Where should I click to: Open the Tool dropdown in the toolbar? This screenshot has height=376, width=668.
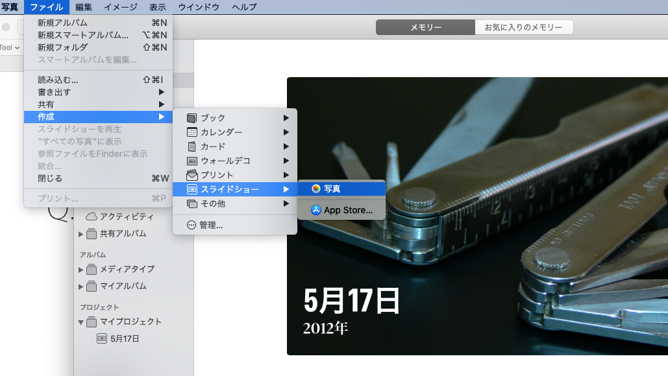[x=10, y=47]
